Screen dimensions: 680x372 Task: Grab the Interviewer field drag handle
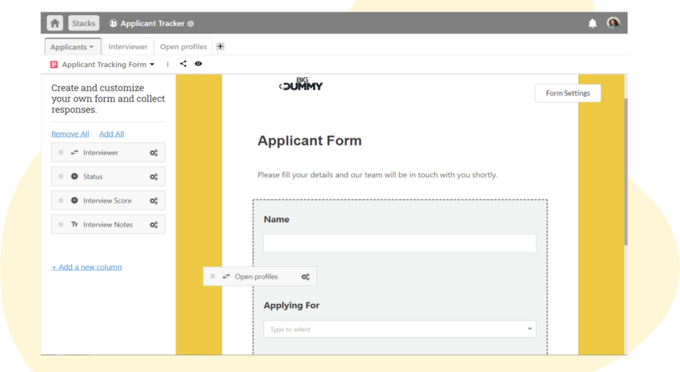pos(61,153)
